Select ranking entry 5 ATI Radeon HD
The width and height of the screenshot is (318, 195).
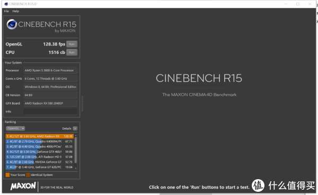click(40, 157)
